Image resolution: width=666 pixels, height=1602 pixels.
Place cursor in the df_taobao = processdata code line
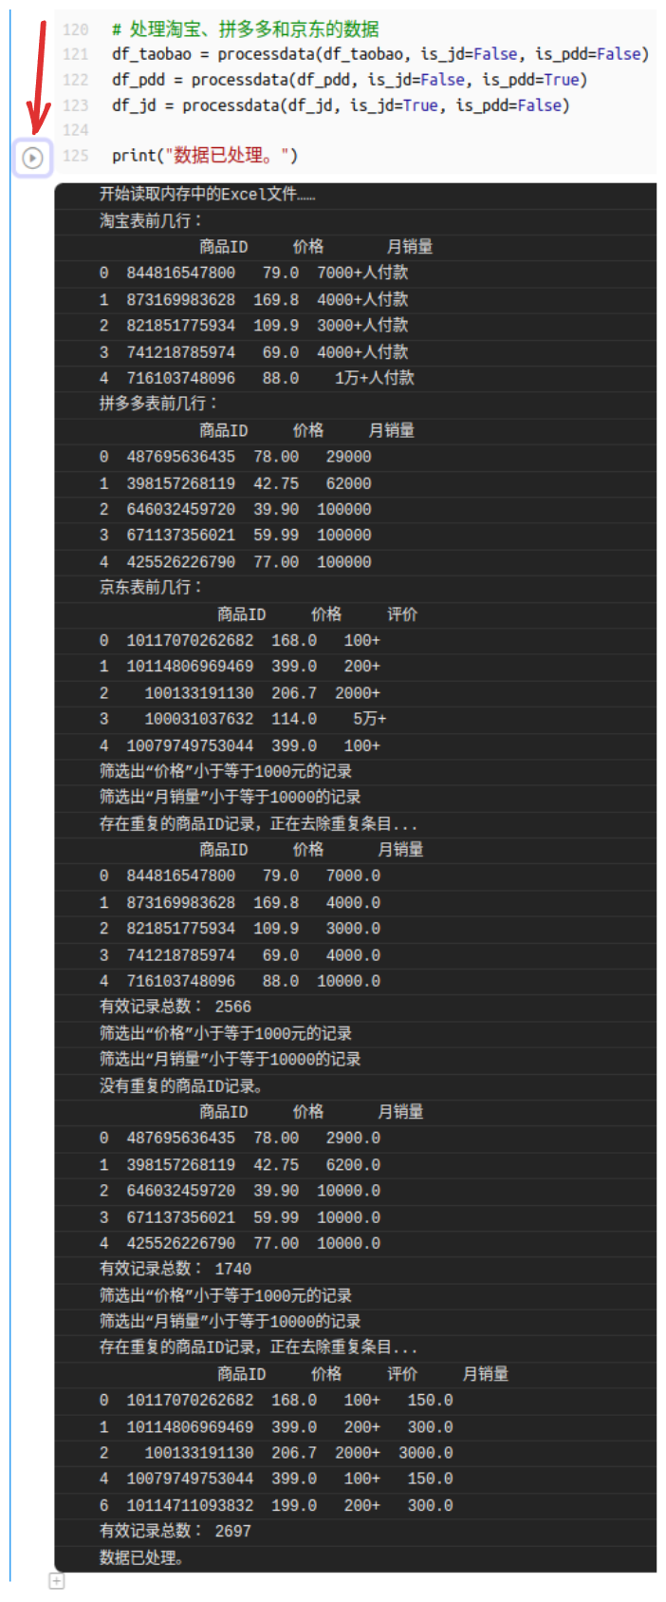coord(380,54)
